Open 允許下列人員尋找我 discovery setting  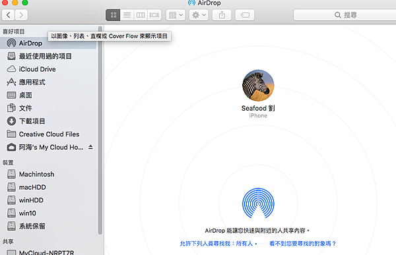[218, 244]
